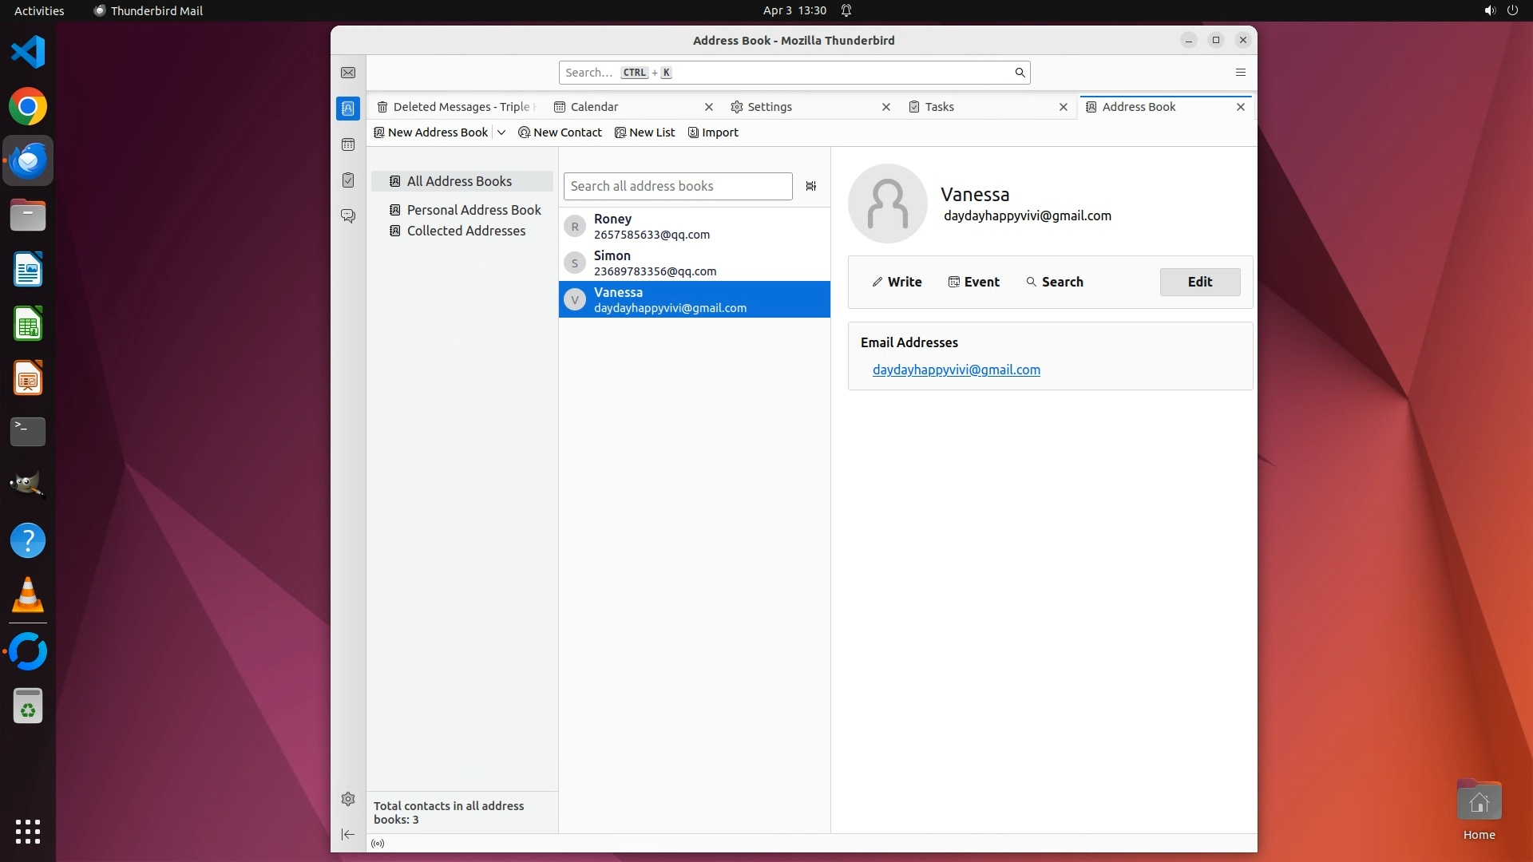Click the Edit contact button
The image size is (1533, 862).
pos(1199,282)
